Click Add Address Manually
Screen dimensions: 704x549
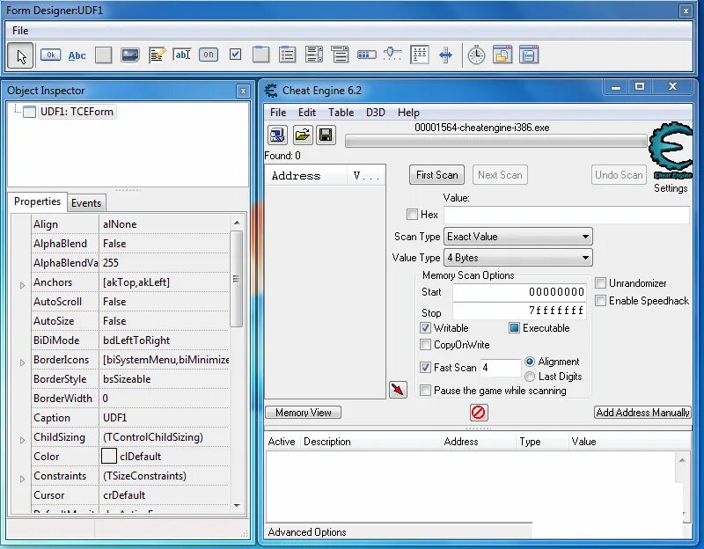pos(643,412)
